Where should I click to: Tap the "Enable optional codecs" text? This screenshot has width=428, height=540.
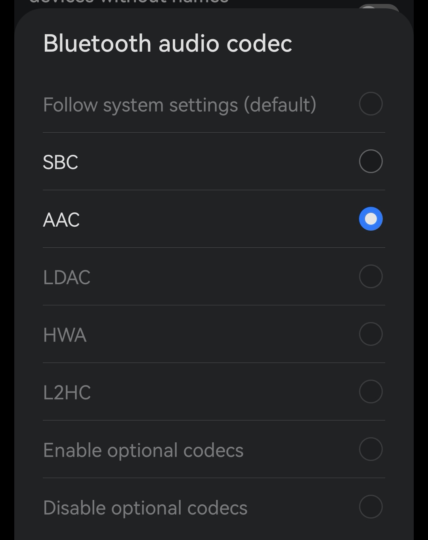click(x=143, y=450)
